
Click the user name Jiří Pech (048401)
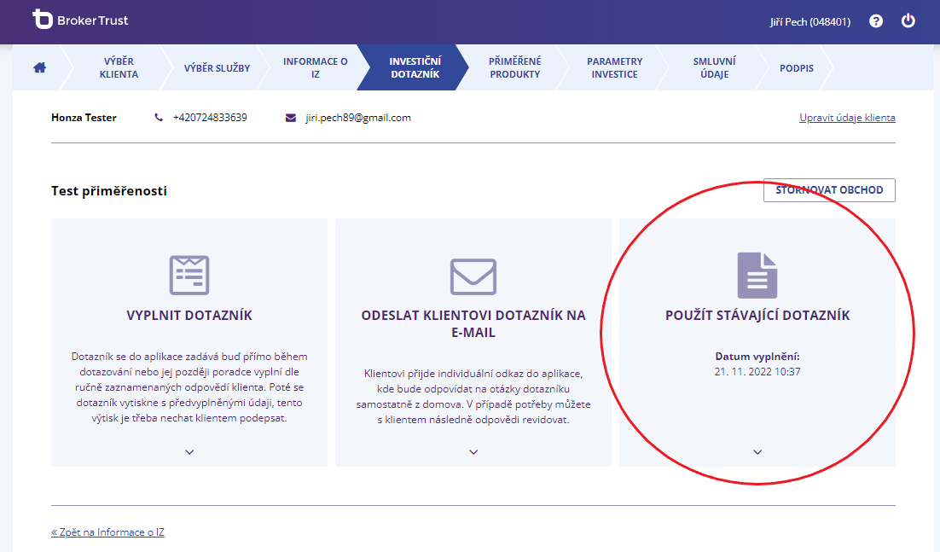click(x=809, y=21)
